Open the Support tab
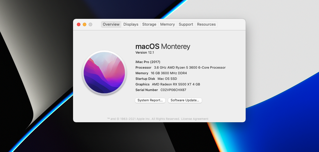Viewport: 319px width, 152px height. point(186,24)
